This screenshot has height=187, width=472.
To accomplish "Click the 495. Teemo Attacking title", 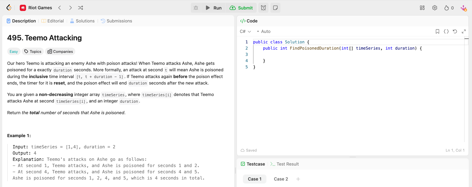I will pyautogui.click(x=45, y=38).
